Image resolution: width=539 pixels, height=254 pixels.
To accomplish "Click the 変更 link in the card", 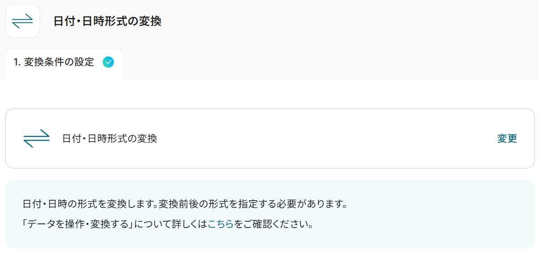I will tap(507, 138).
